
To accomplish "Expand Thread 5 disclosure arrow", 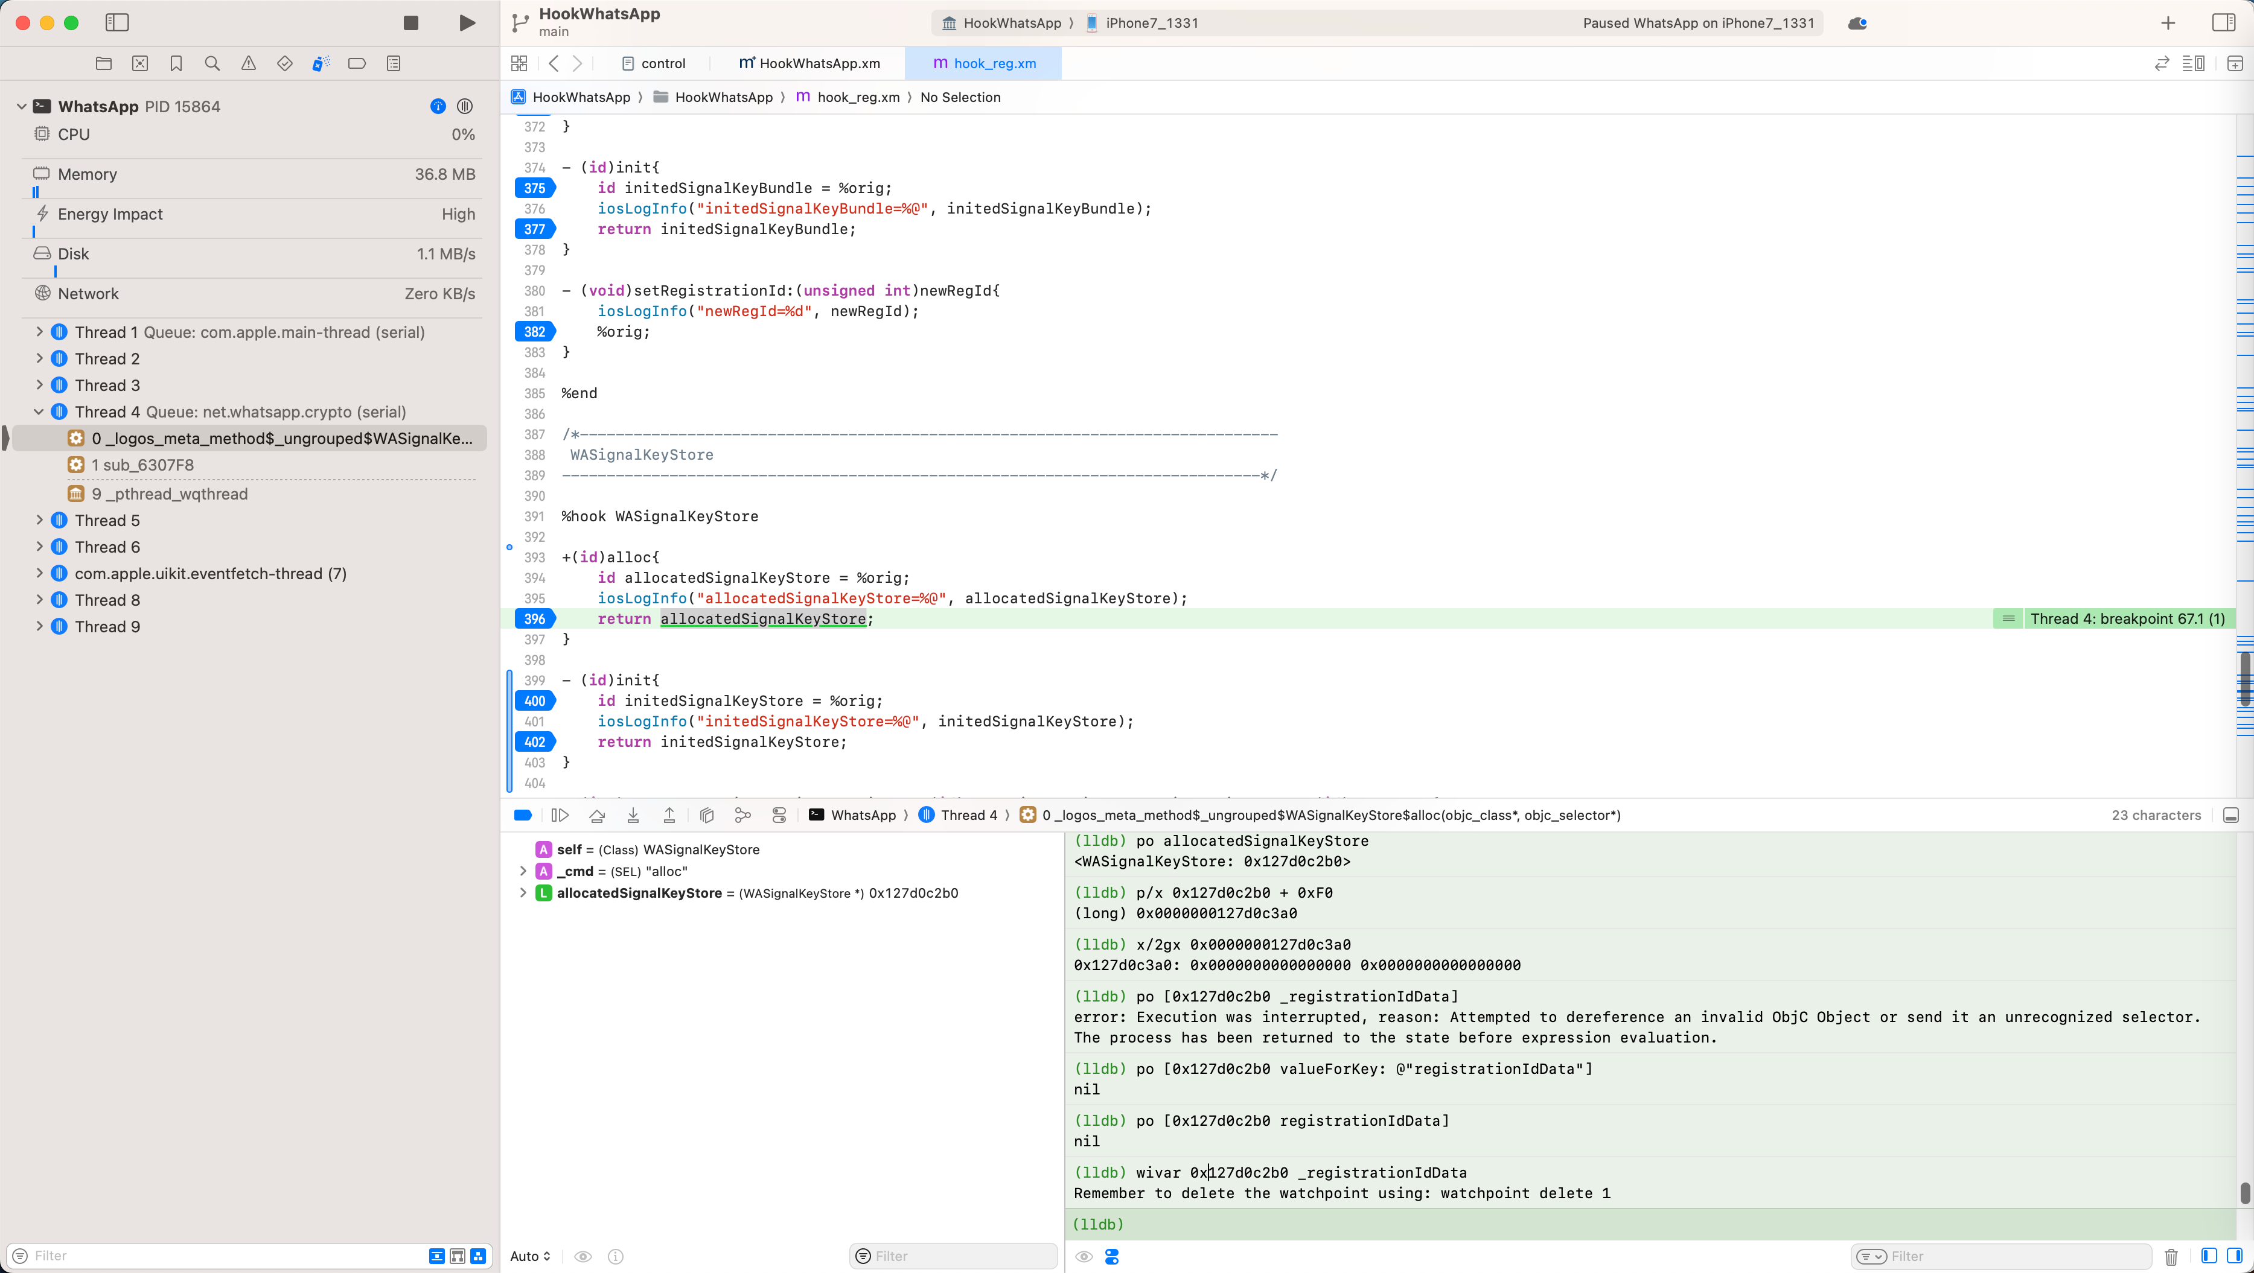I will [39, 520].
